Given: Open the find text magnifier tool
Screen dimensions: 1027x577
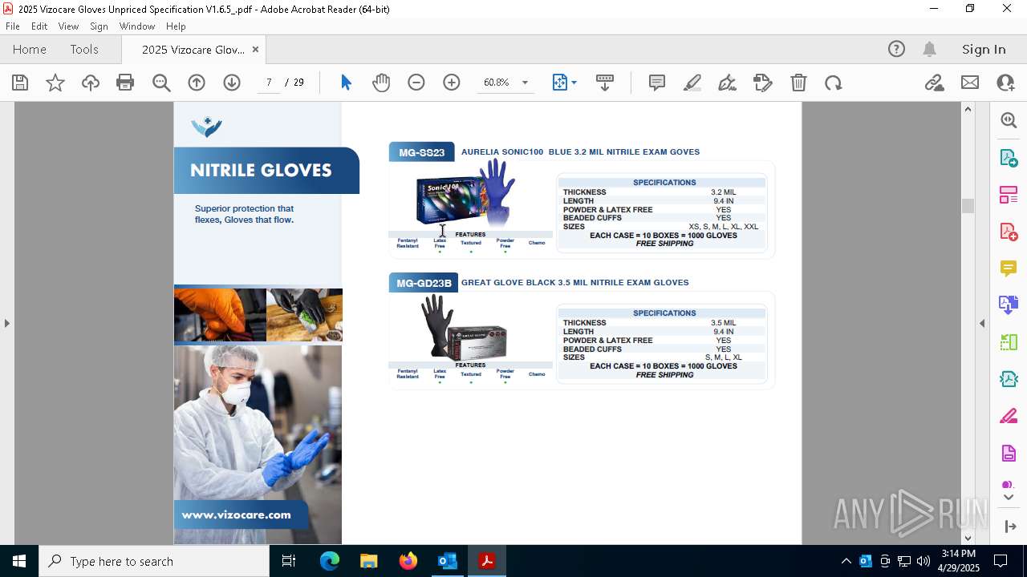Looking at the screenshot, I should click(x=161, y=83).
